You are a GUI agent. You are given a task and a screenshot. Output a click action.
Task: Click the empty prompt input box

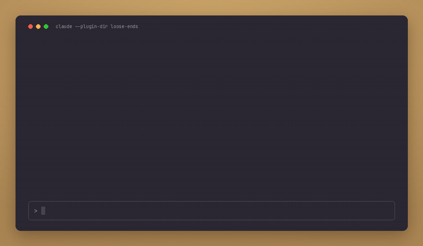point(211,211)
